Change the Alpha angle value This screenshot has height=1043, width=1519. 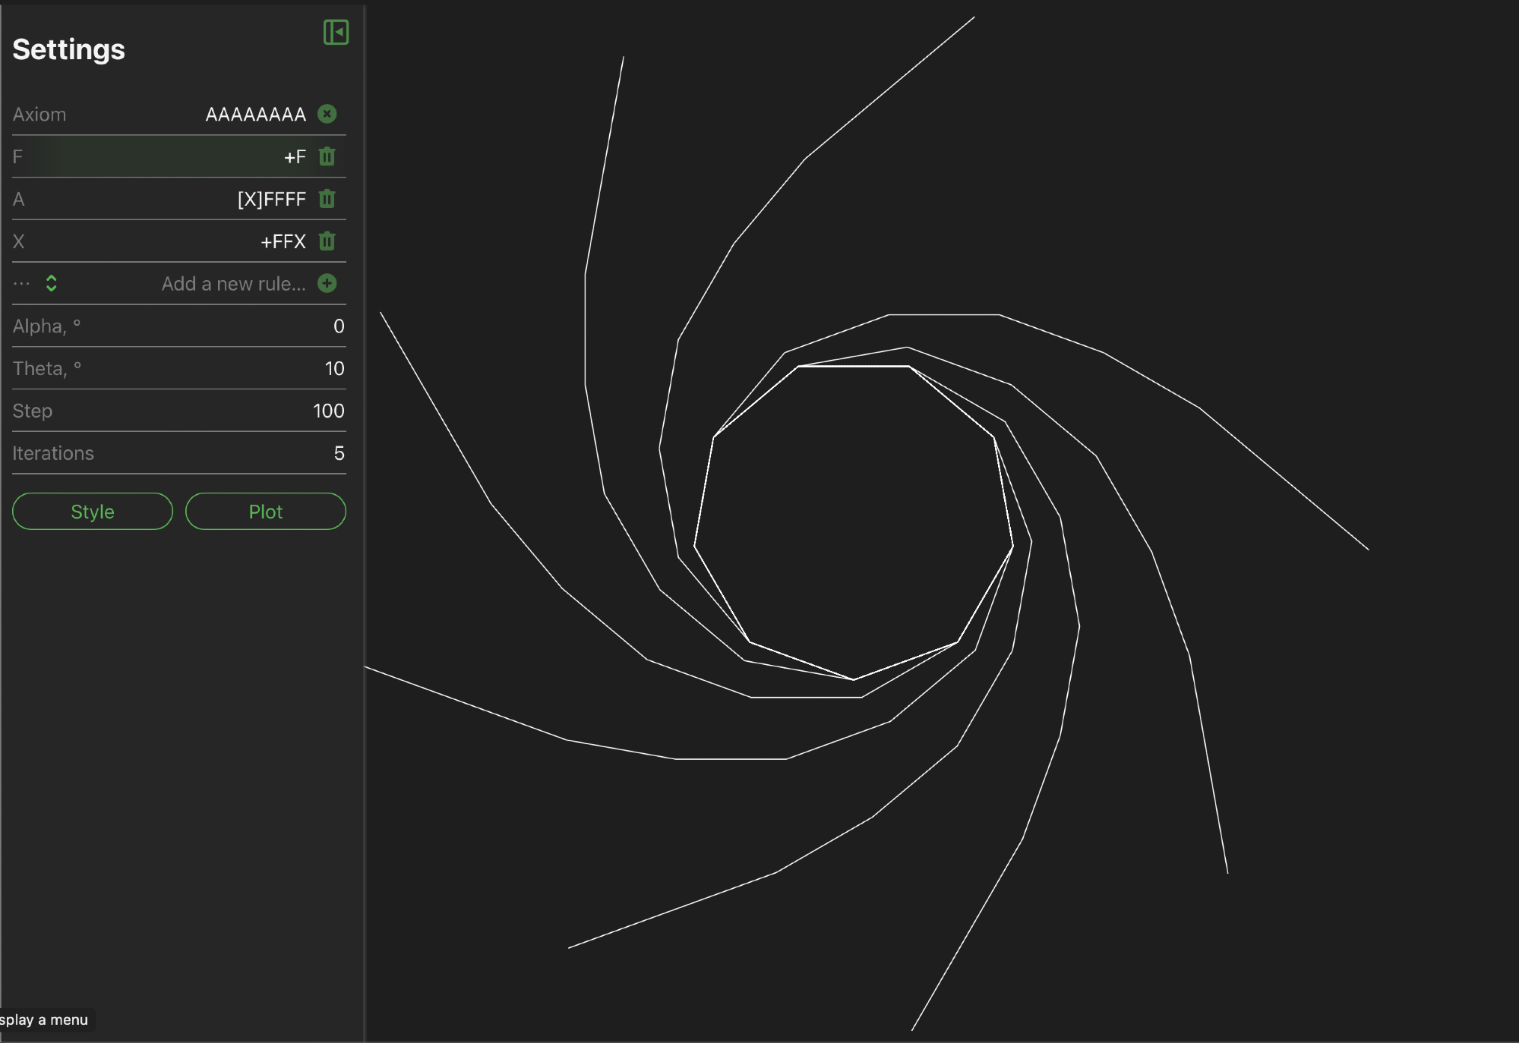pyautogui.click(x=338, y=326)
